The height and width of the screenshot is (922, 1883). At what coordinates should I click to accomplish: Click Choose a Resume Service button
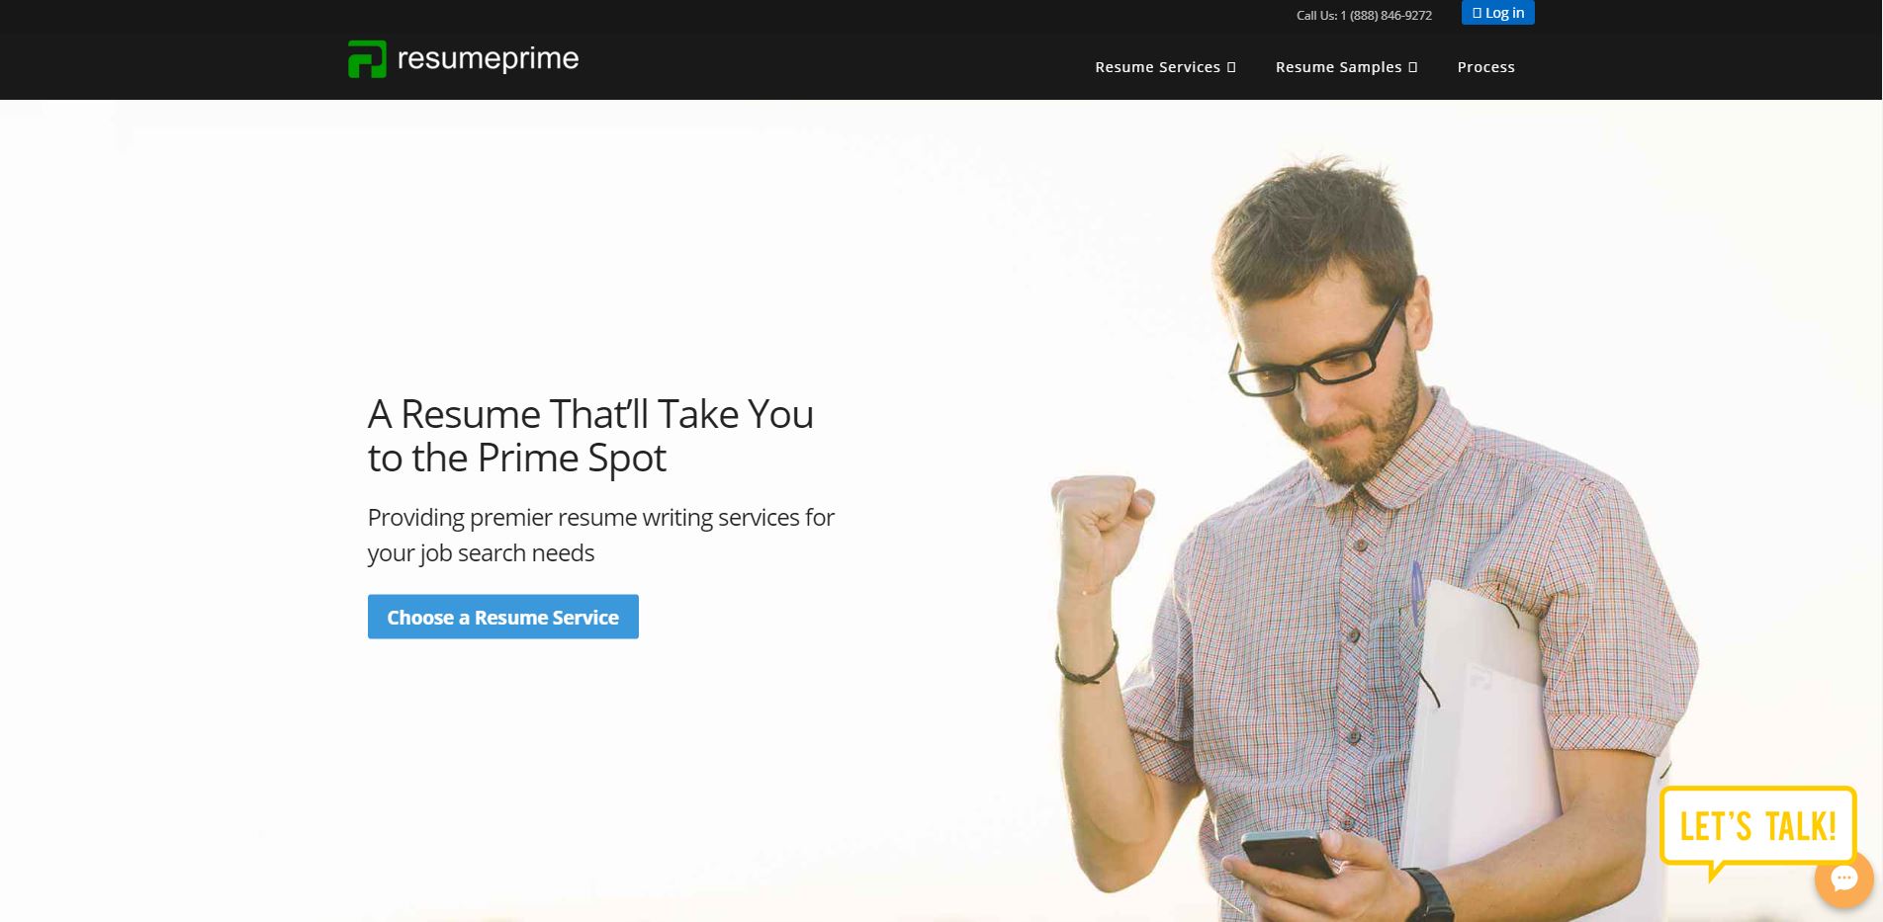[503, 617]
